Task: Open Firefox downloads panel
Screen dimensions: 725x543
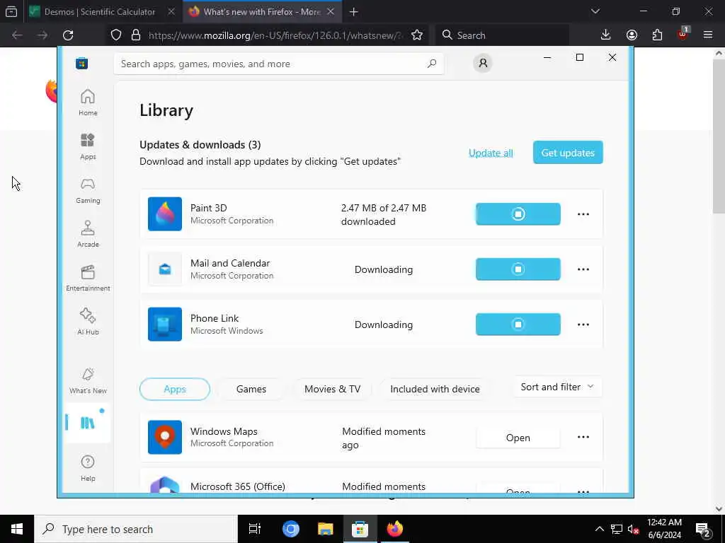Action: pos(606,35)
